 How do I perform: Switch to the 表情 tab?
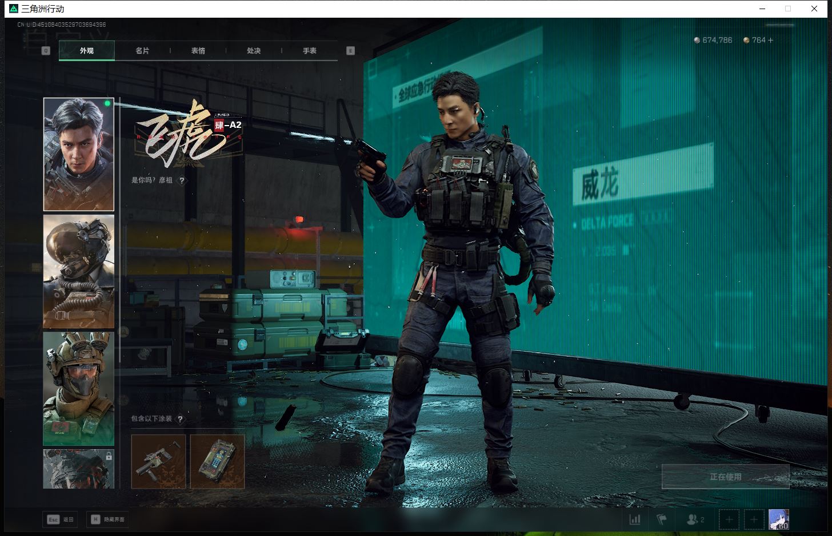tap(198, 51)
